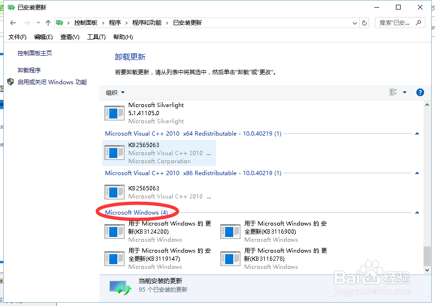Click the icon of update KB3116278

(x=230, y=259)
